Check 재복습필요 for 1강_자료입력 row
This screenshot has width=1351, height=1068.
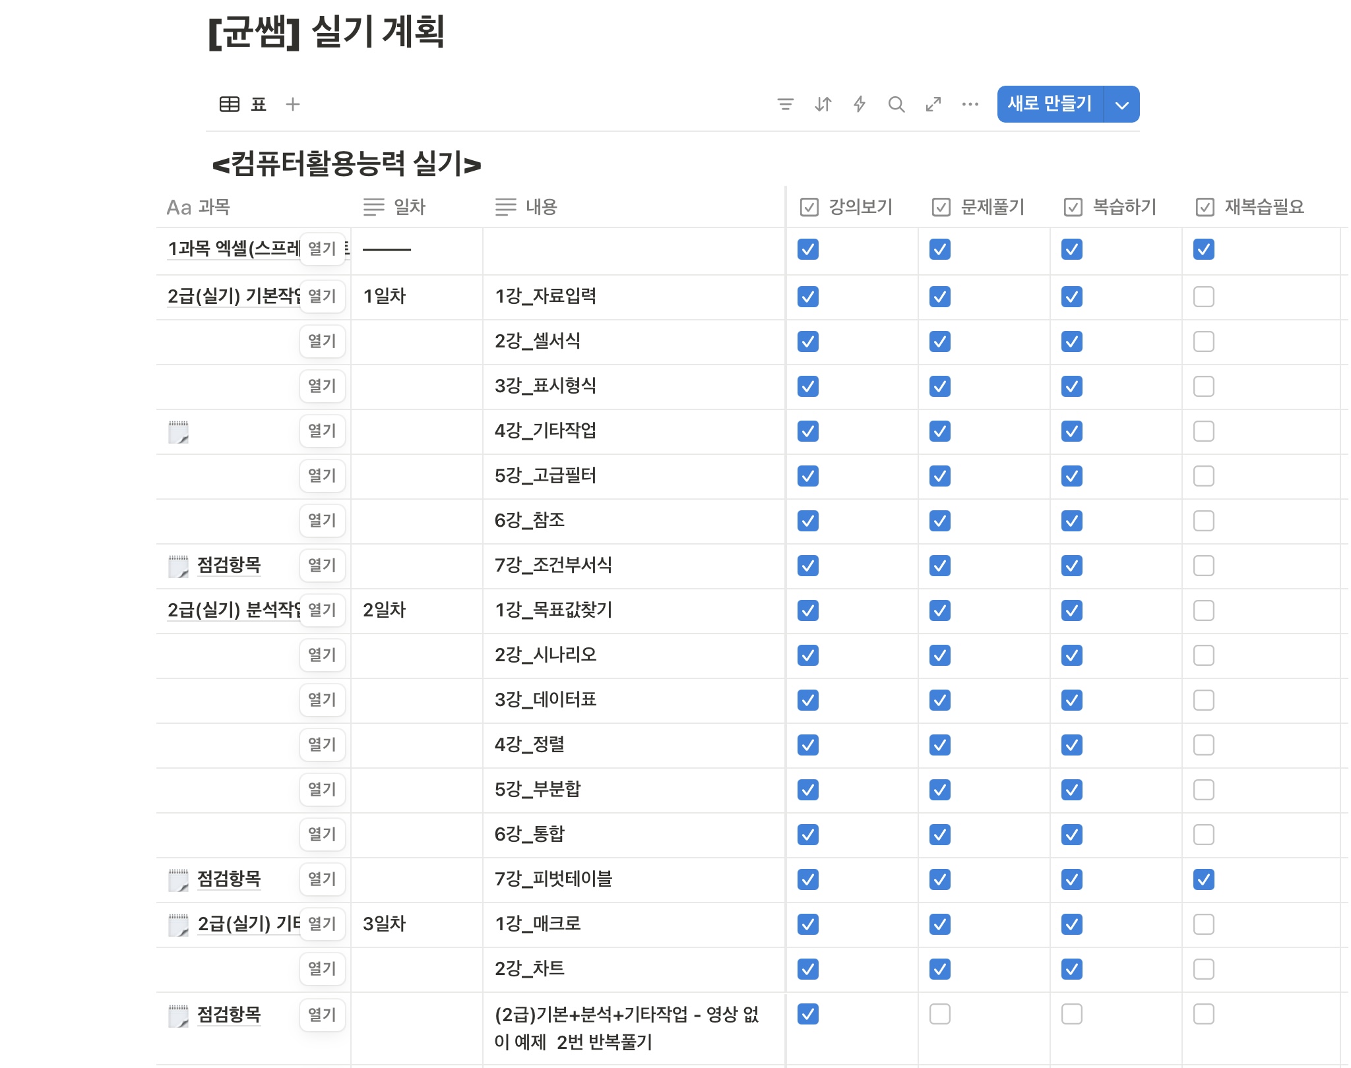[1203, 297]
